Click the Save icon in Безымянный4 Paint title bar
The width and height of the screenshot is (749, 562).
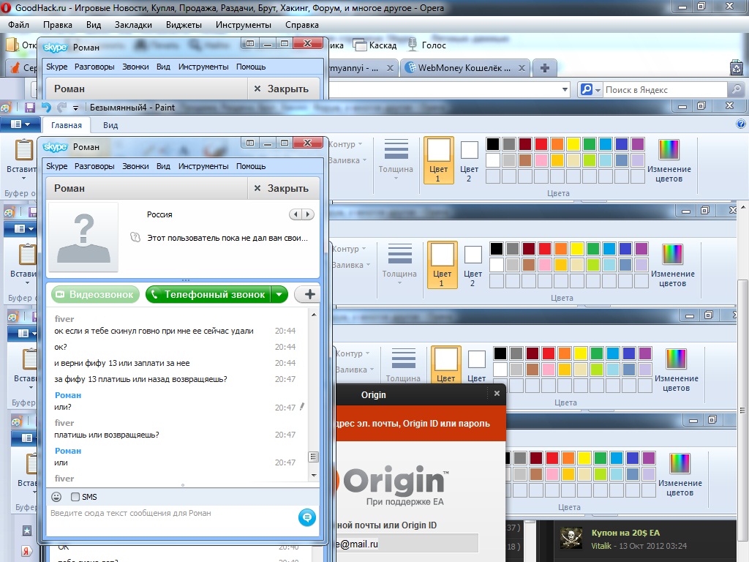point(29,108)
